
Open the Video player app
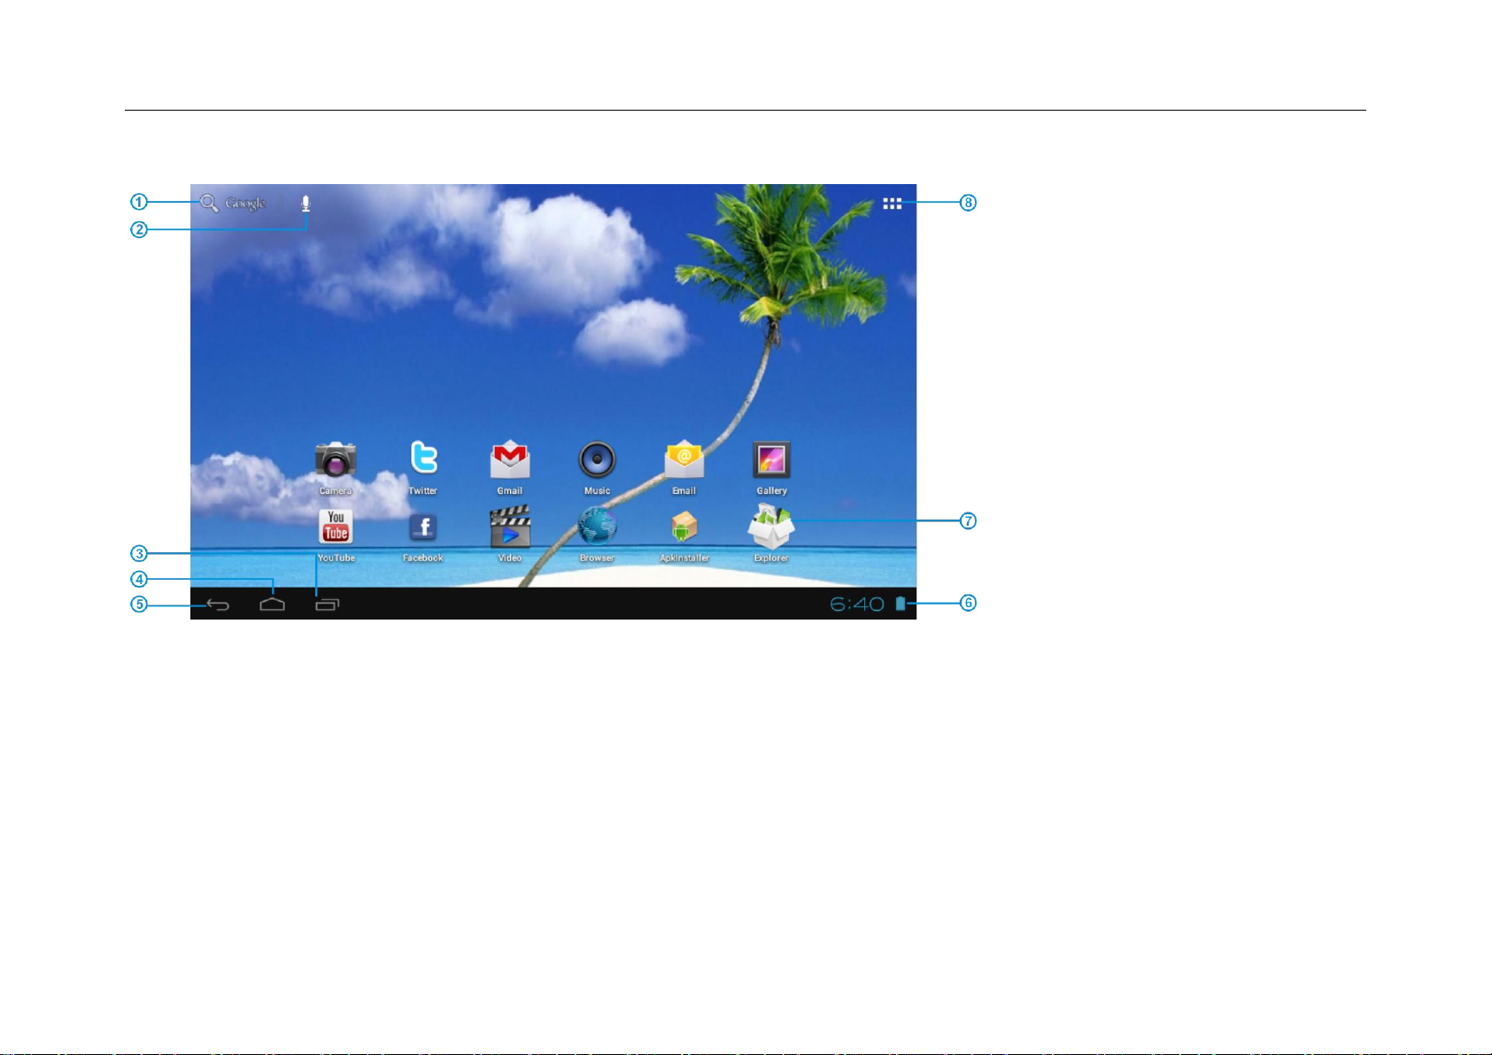coord(510,528)
